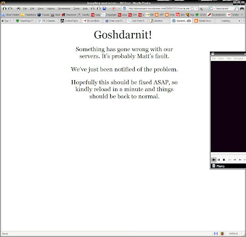Open the Maximum bookmark
The width and height of the screenshot is (246, 237).
click(69, 15)
